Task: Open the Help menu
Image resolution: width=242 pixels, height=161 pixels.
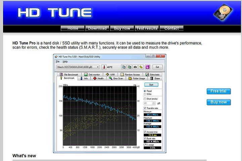Action: [x=65, y=62]
